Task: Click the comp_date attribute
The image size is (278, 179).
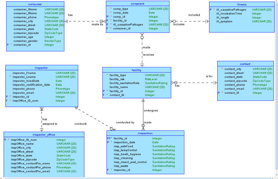Action: 121,13
